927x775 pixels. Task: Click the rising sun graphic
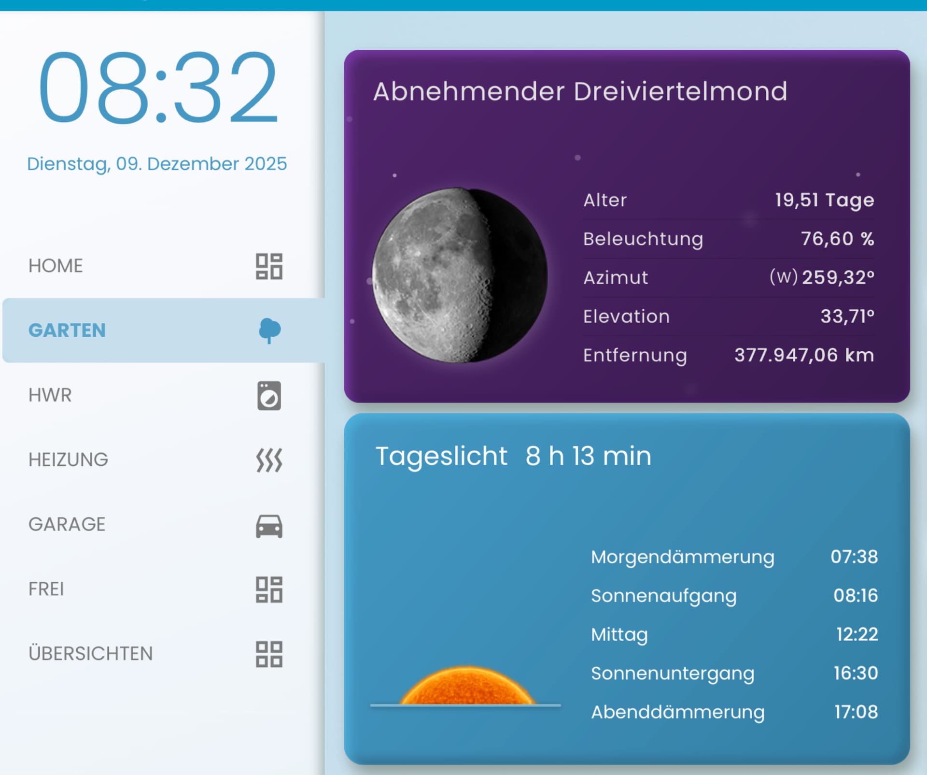[467, 686]
